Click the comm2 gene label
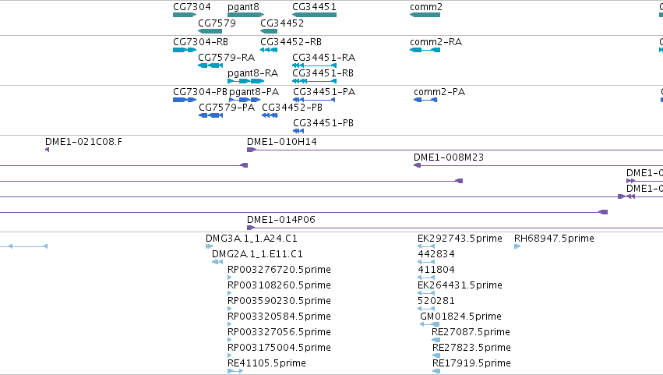This screenshot has width=663, height=375. (426, 7)
